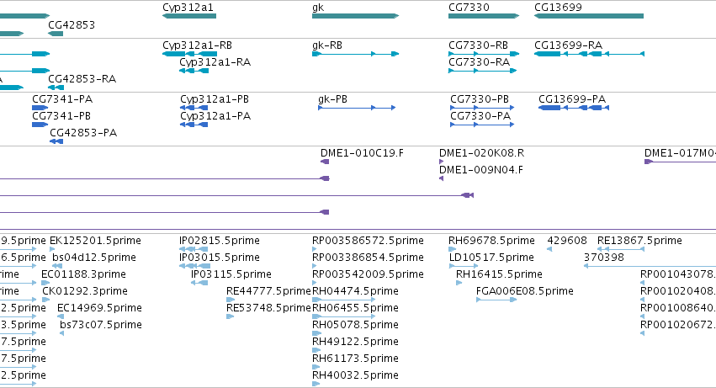Open the RP001008640 EST label
This screenshot has width=716, height=388.
pyautogui.click(x=678, y=308)
